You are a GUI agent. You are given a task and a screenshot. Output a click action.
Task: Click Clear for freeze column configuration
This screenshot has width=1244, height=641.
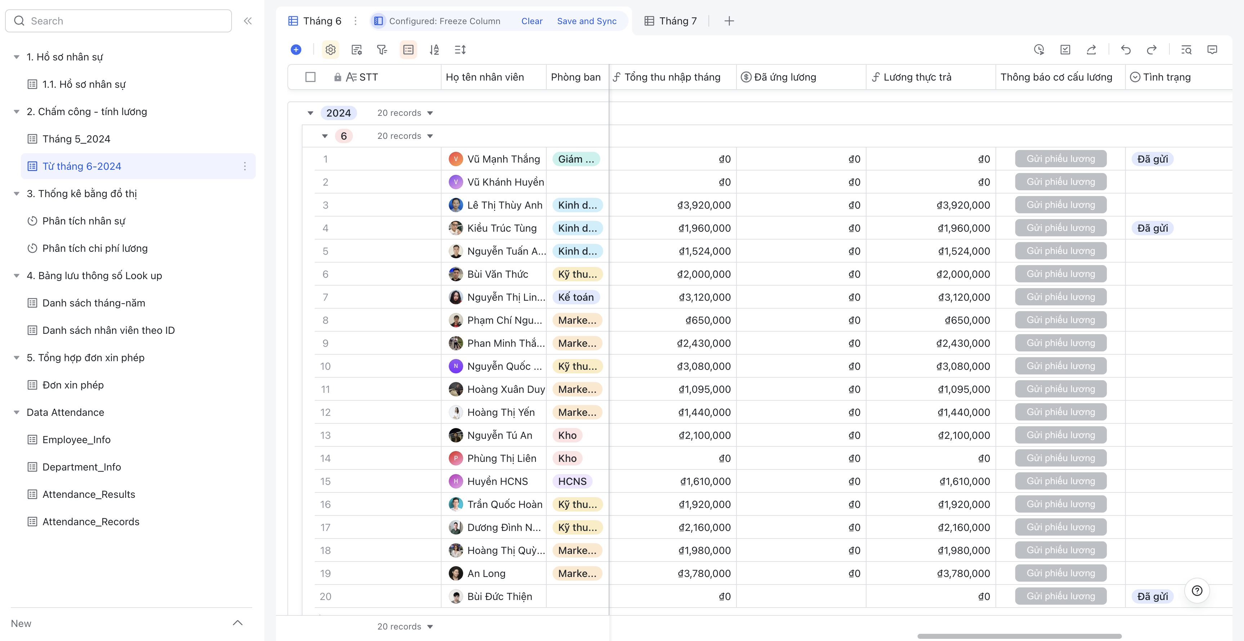tap(532, 21)
